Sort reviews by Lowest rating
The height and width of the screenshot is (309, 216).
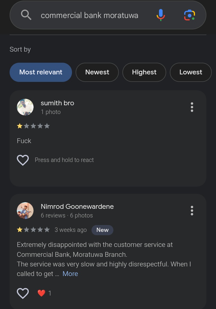coord(191,72)
